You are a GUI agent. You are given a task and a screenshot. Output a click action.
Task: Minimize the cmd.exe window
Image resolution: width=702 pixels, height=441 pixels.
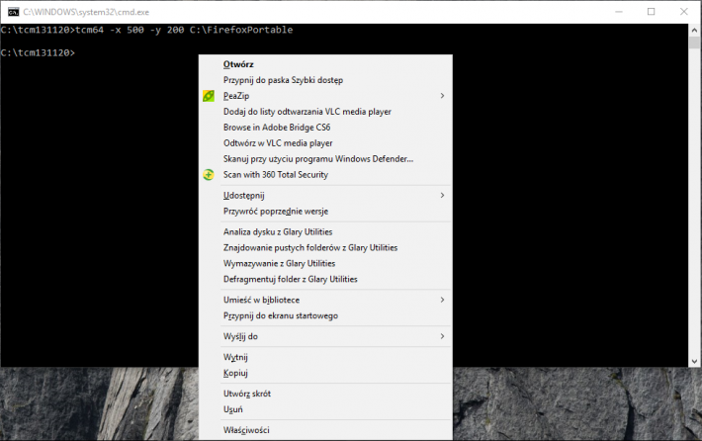point(619,12)
